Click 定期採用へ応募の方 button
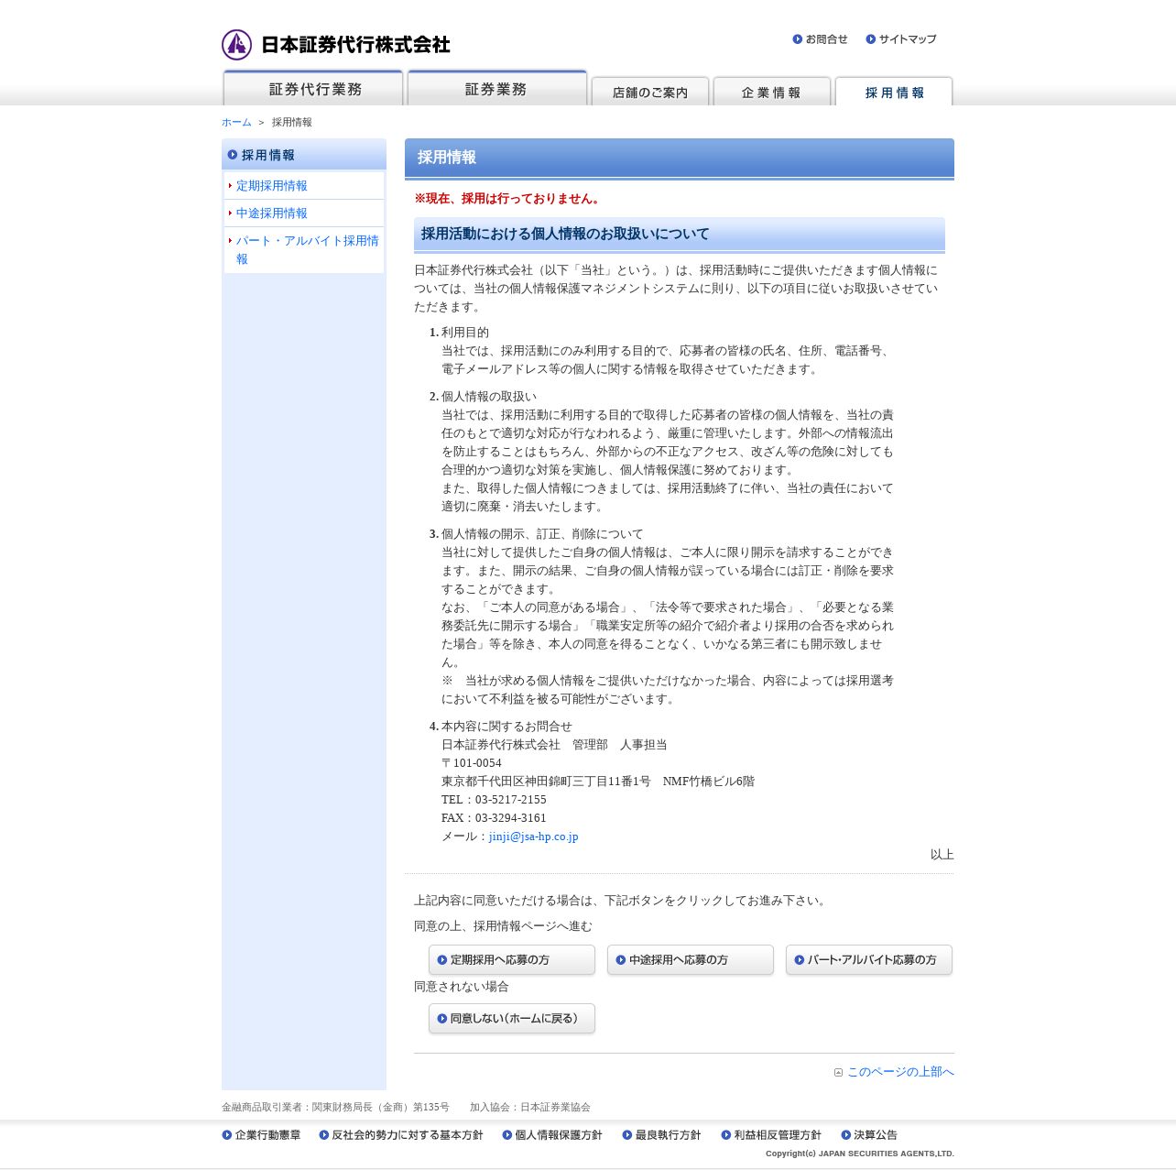1176x1170 pixels. [512, 960]
